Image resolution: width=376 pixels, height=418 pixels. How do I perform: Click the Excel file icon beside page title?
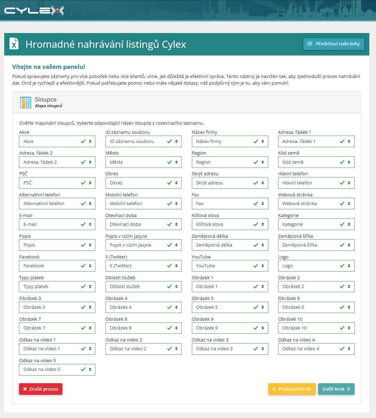(14, 44)
